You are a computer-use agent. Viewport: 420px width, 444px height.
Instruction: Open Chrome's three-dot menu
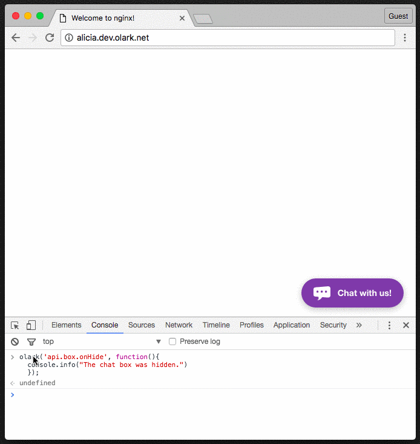tap(405, 38)
